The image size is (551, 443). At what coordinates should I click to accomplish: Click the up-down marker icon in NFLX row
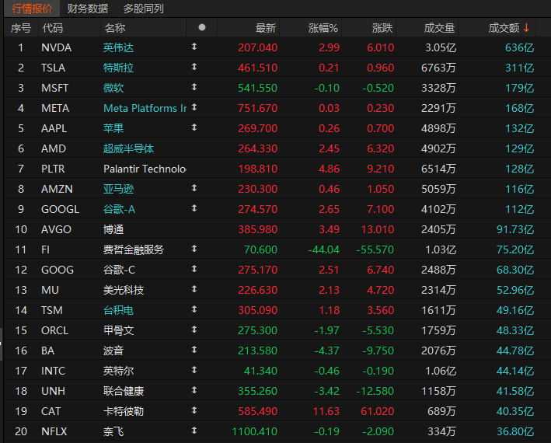(x=194, y=431)
